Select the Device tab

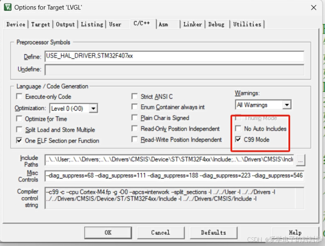15,24
